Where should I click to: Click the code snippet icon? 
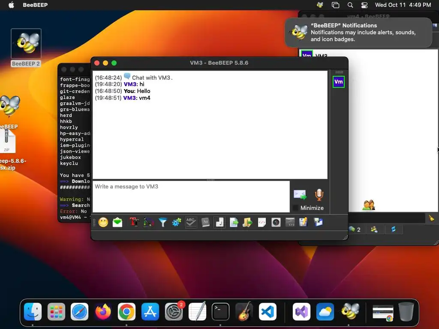(x=262, y=222)
